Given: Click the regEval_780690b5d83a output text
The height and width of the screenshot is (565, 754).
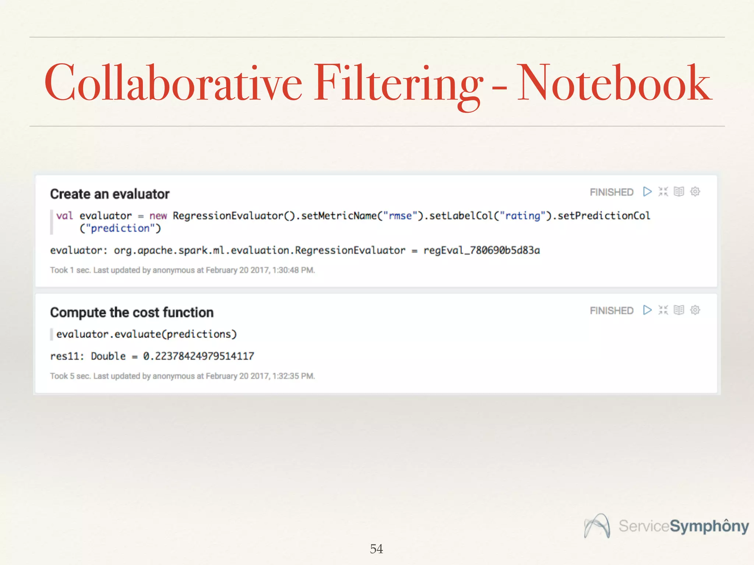Looking at the screenshot, I should [482, 250].
